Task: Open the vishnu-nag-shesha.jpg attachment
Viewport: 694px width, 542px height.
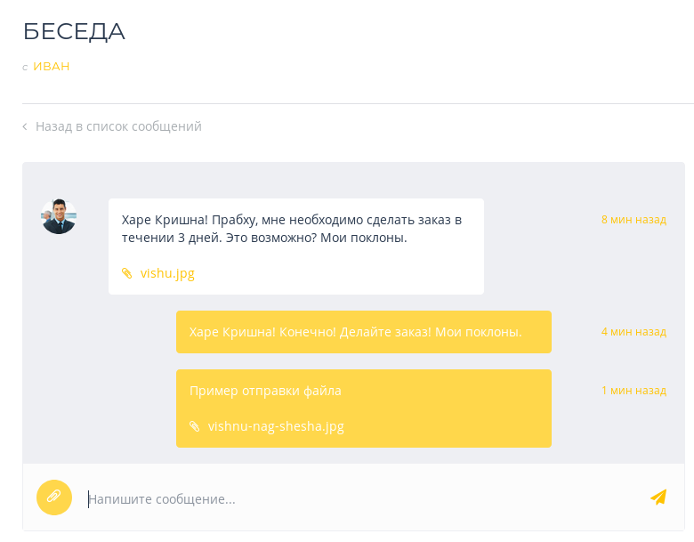Action: click(276, 426)
